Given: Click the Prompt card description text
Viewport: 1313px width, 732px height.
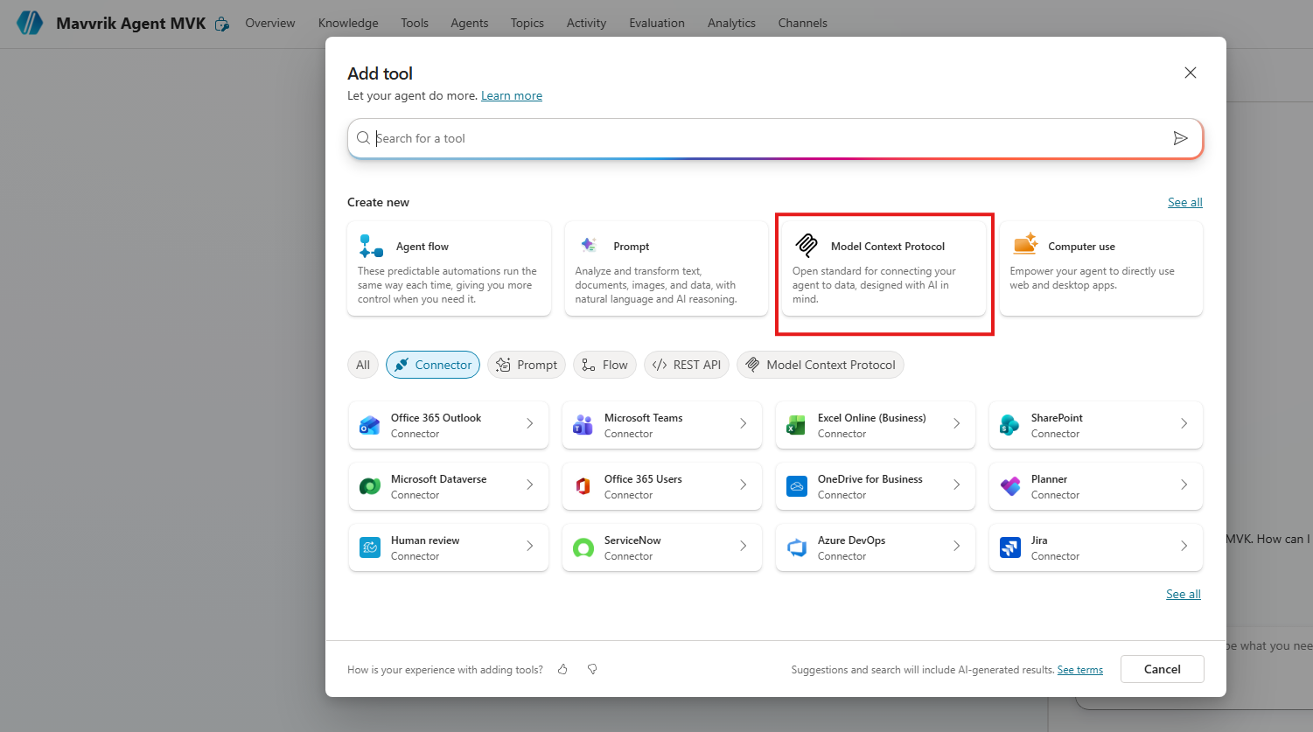Looking at the screenshot, I should 656,285.
